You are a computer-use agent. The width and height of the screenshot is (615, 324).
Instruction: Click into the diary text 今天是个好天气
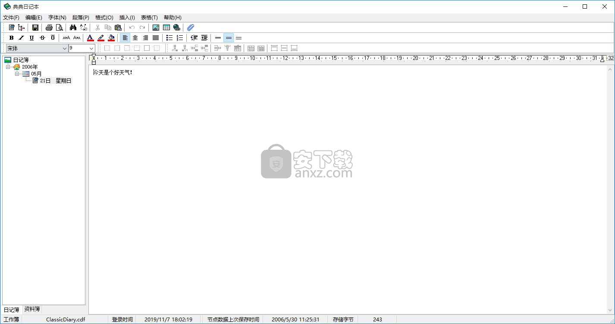(113, 72)
